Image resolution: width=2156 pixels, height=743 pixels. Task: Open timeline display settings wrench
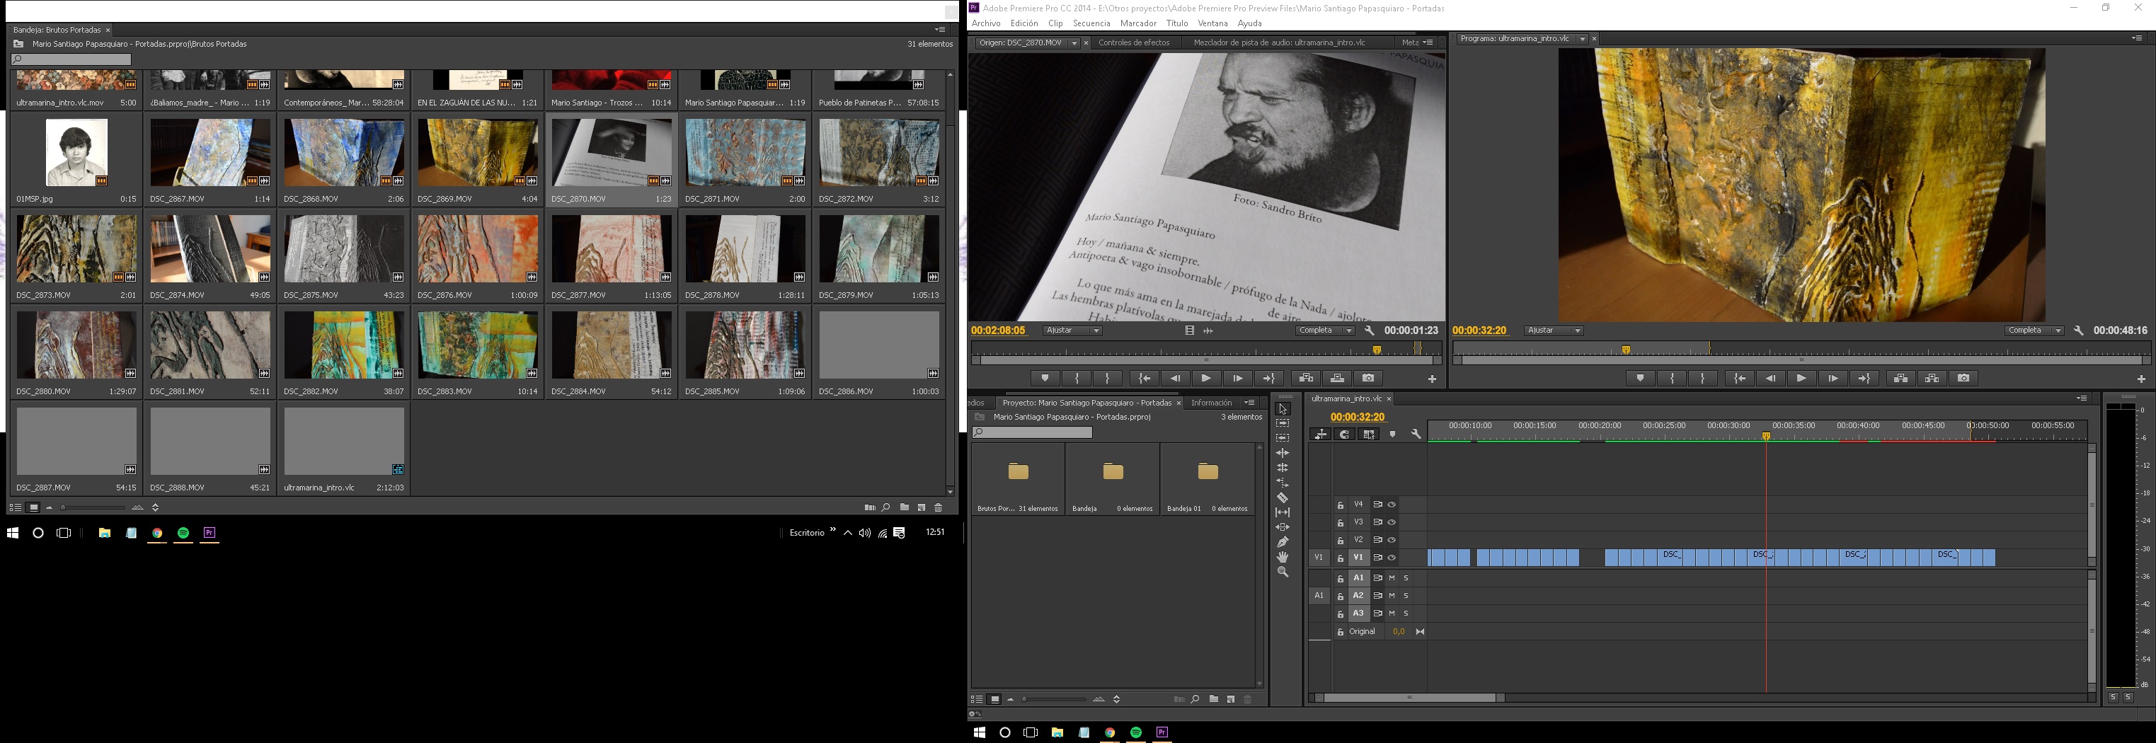click(x=1416, y=434)
